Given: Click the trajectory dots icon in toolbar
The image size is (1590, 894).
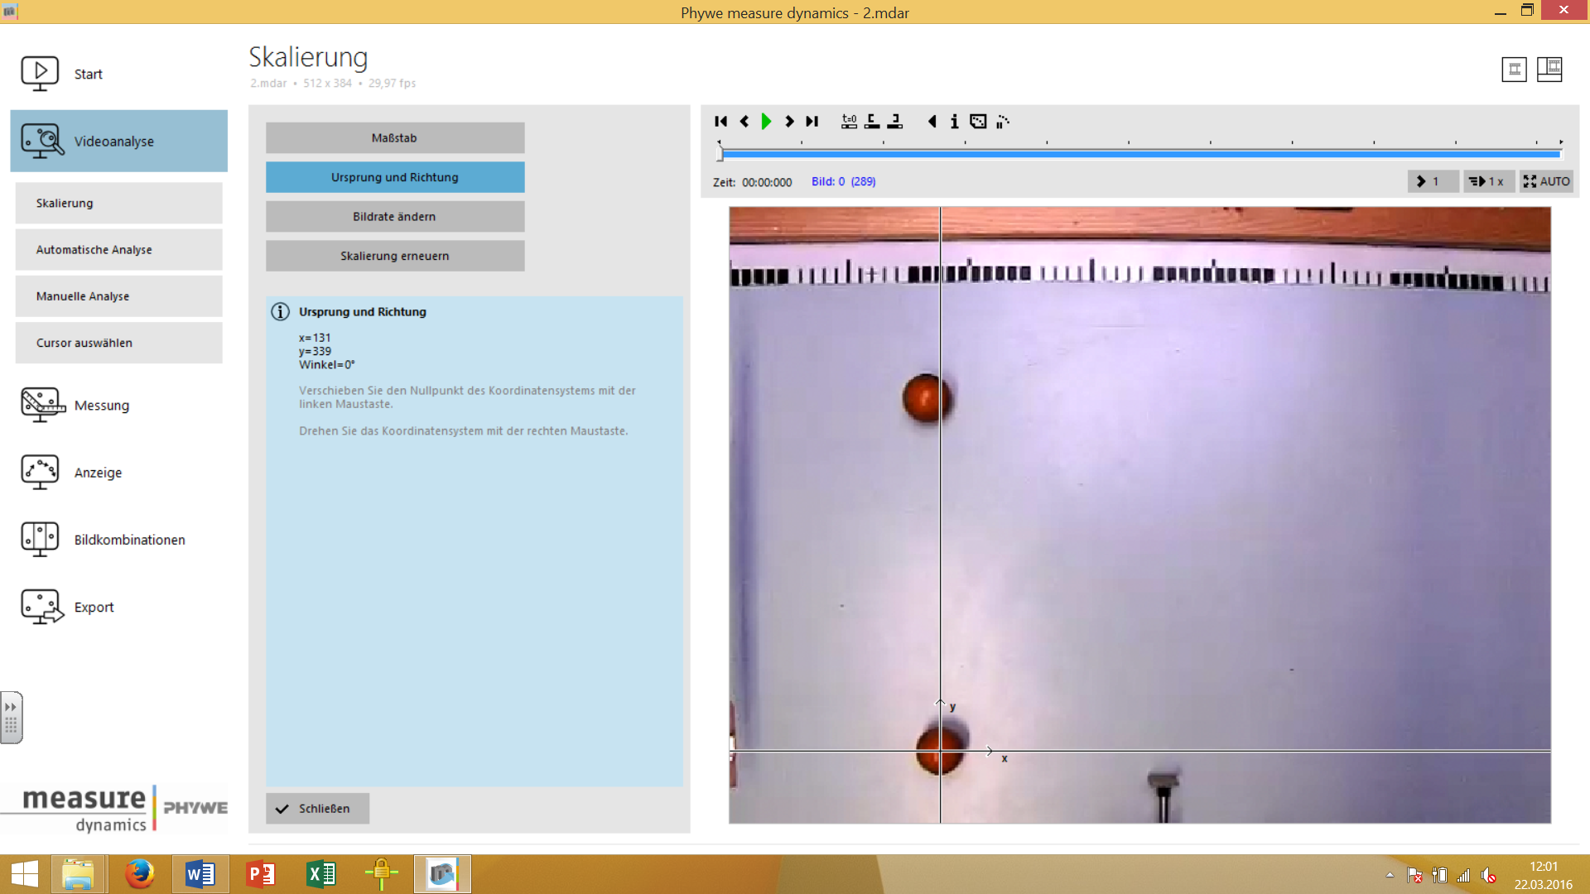Looking at the screenshot, I should click(x=1003, y=122).
